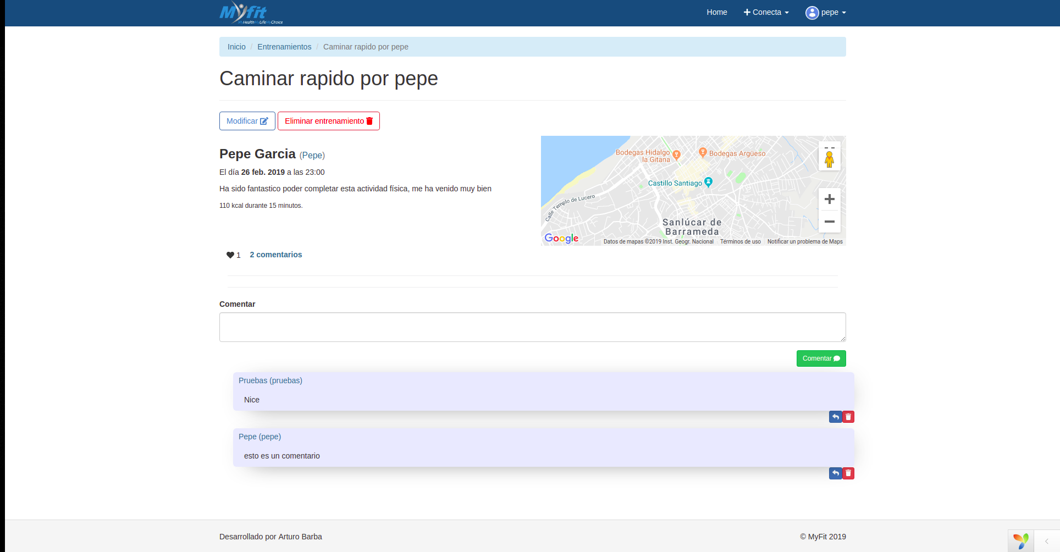Expand the Conecta dropdown menu
The height and width of the screenshot is (552, 1060).
(766, 12)
